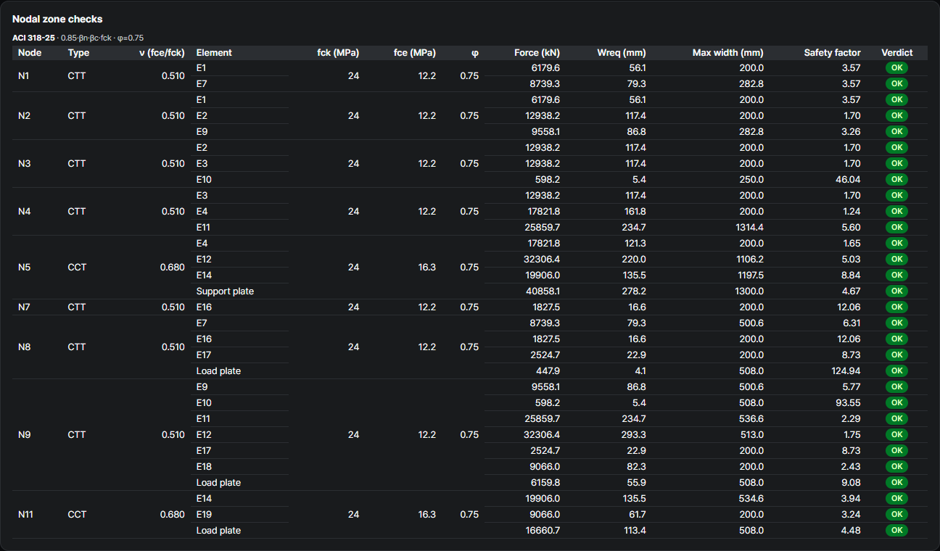
Task: Click node cell 'N2'
Action: click(25, 115)
